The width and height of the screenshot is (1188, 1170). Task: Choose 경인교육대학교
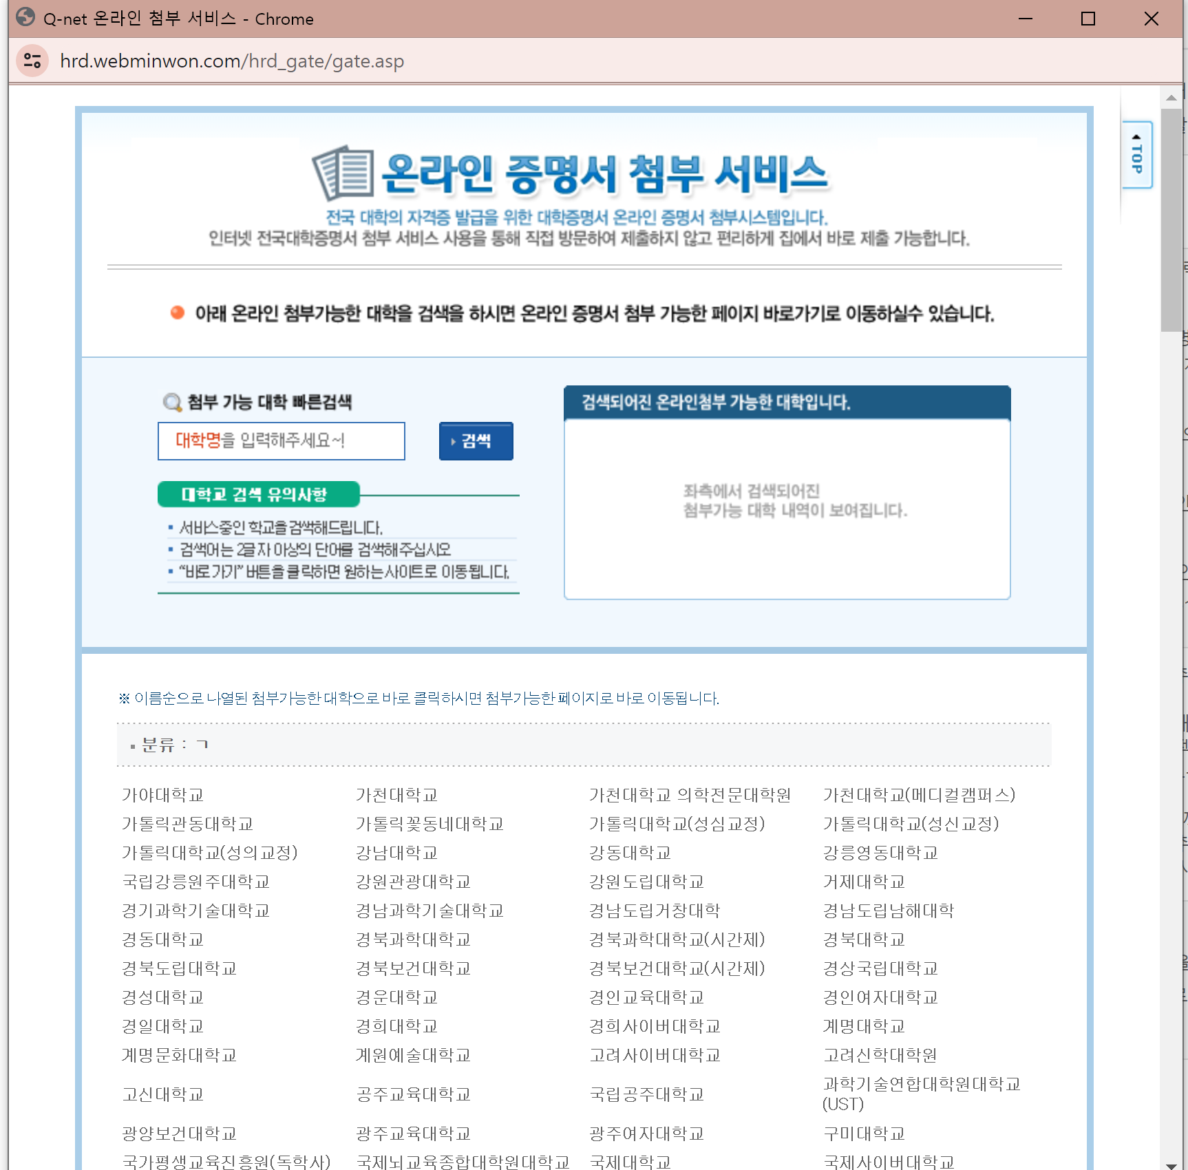coord(647,997)
